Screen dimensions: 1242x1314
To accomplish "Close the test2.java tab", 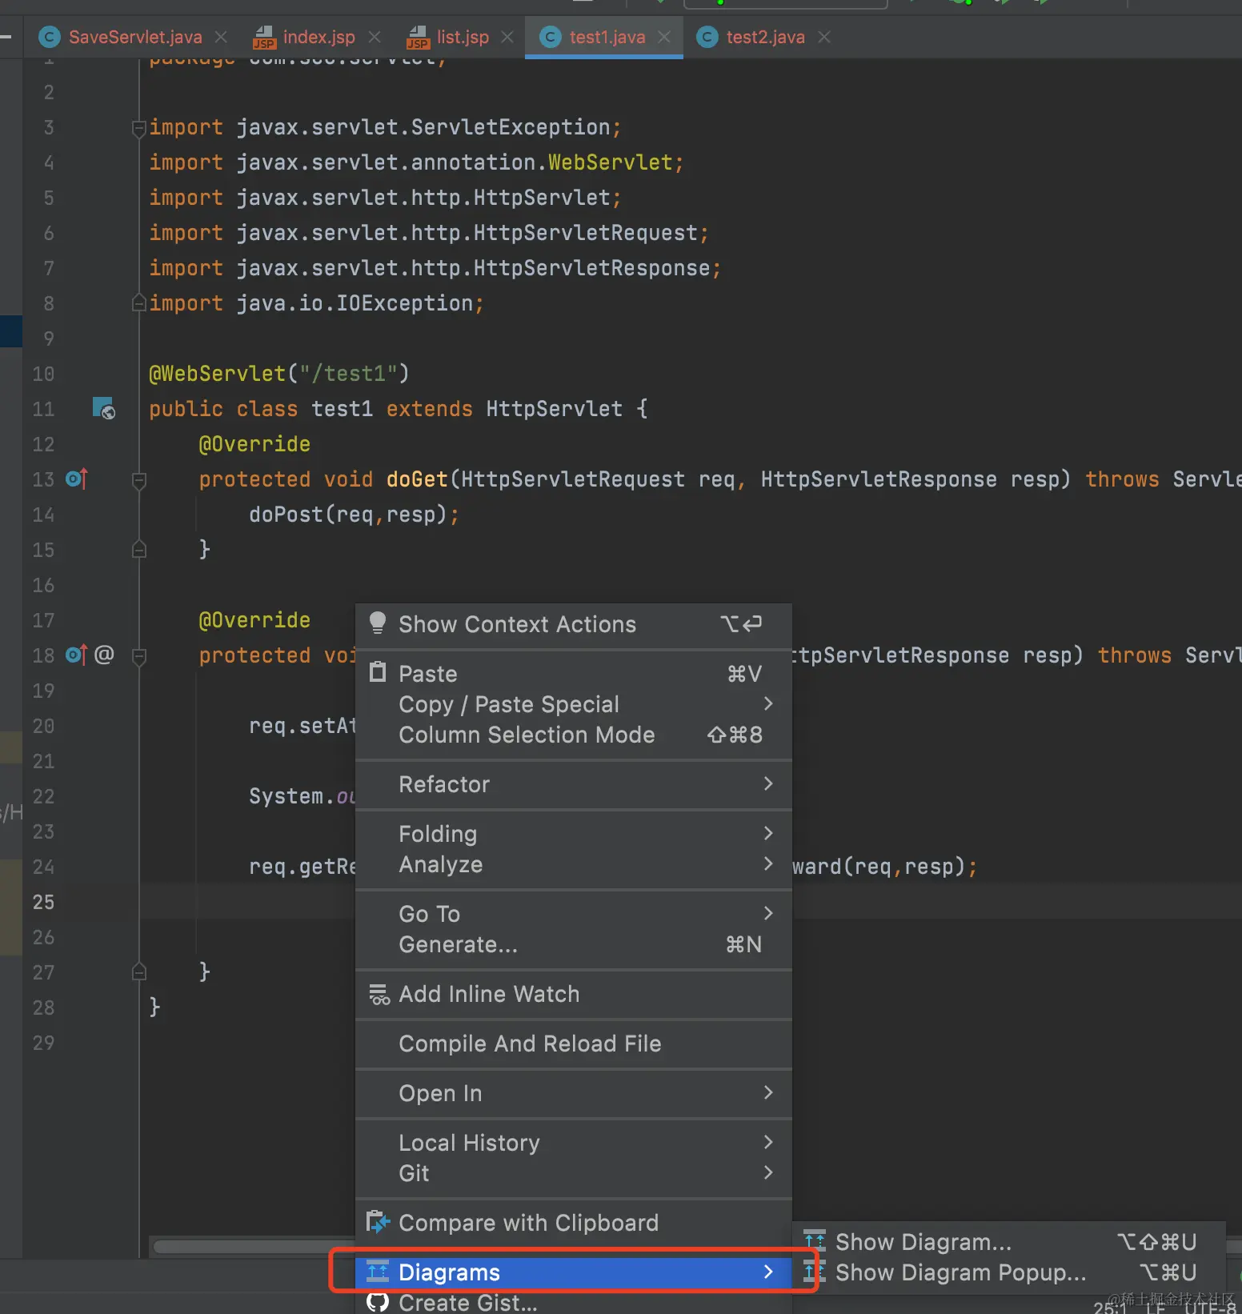I will click(x=824, y=37).
